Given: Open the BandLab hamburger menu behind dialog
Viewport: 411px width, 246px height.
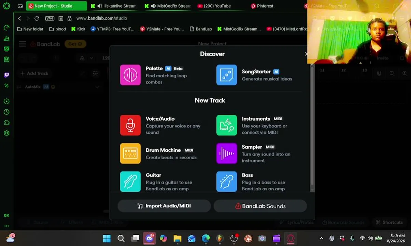Looking at the screenshot, I should tap(22, 44).
